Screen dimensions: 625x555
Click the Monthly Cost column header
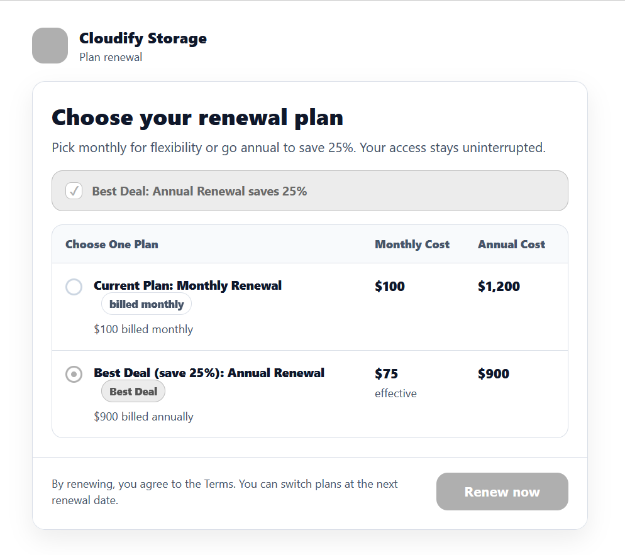pyautogui.click(x=412, y=245)
